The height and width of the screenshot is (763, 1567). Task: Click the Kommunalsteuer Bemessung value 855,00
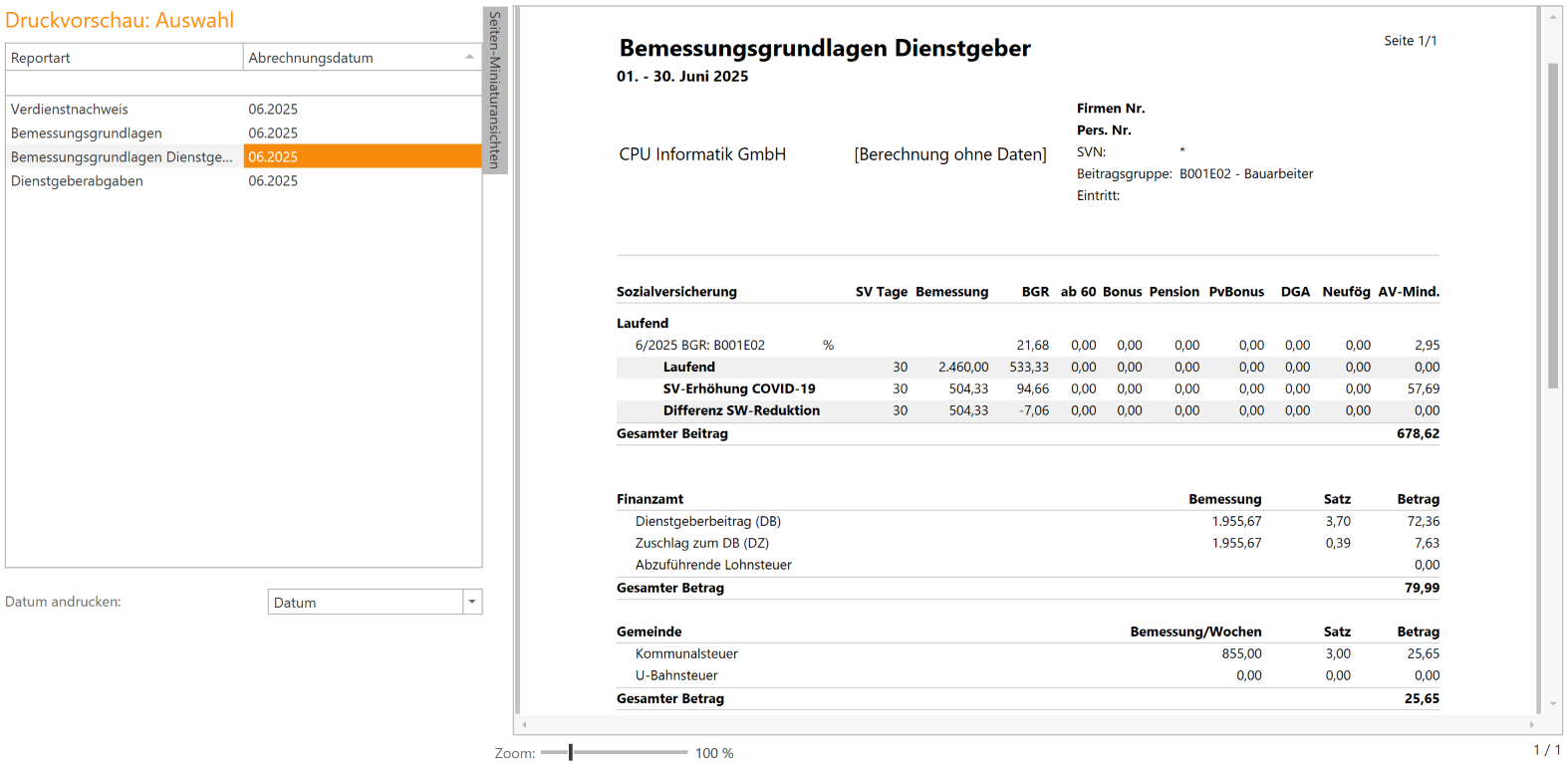pyautogui.click(x=1241, y=653)
